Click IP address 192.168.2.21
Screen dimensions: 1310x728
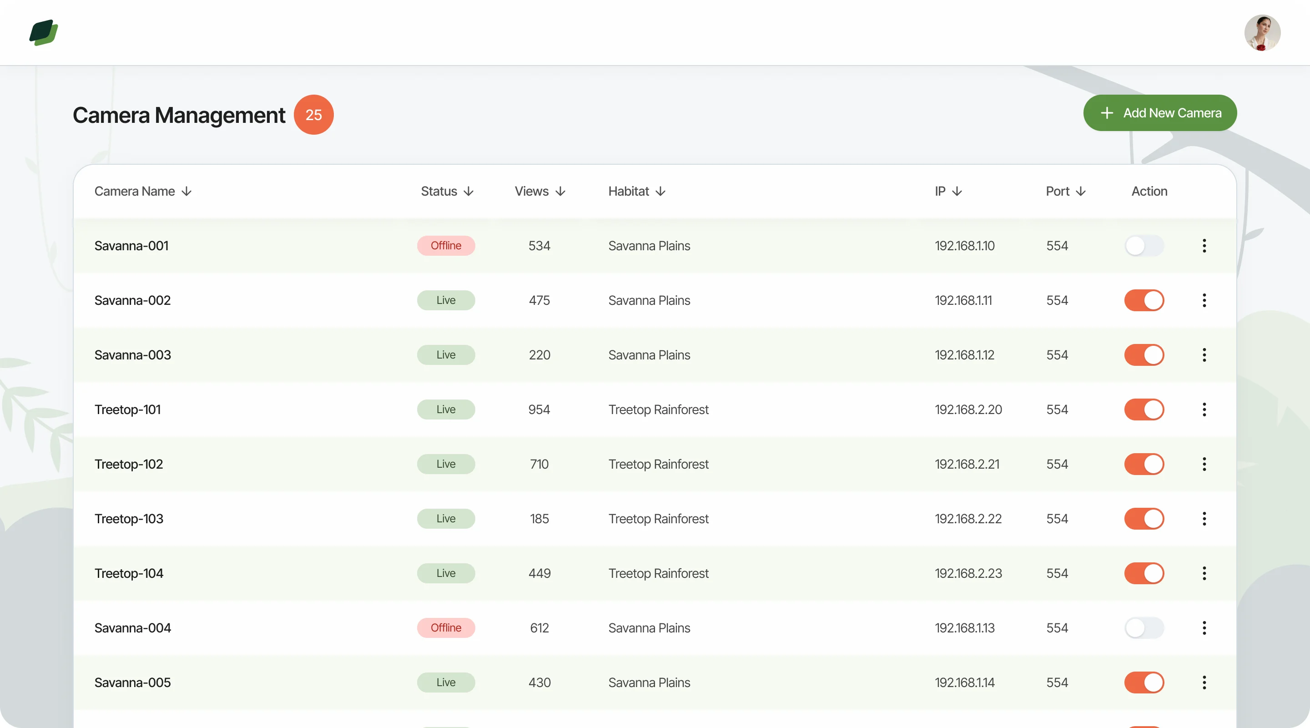[x=967, y=464]
